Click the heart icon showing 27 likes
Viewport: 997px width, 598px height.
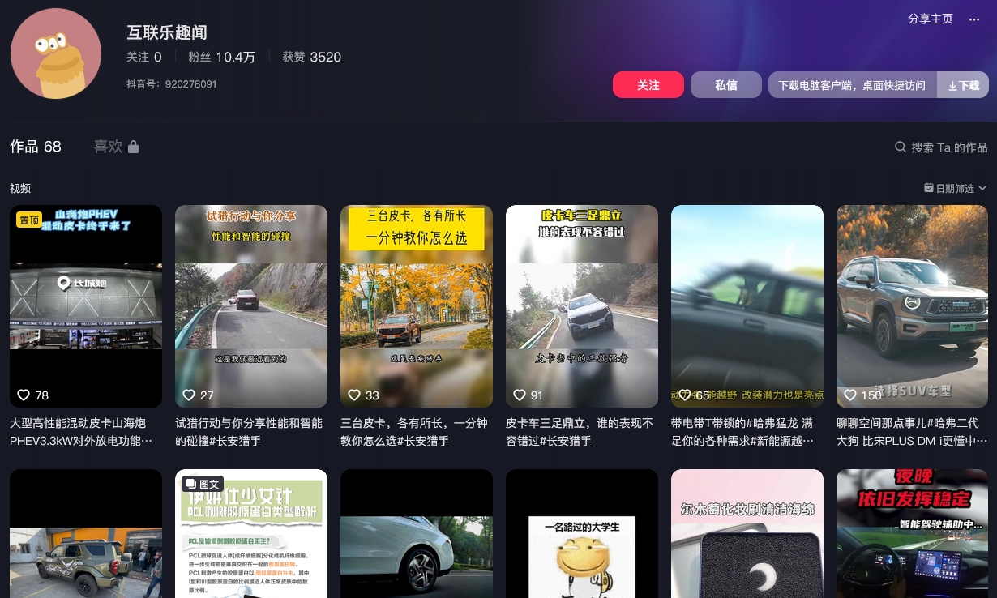(x=189, y=395)
